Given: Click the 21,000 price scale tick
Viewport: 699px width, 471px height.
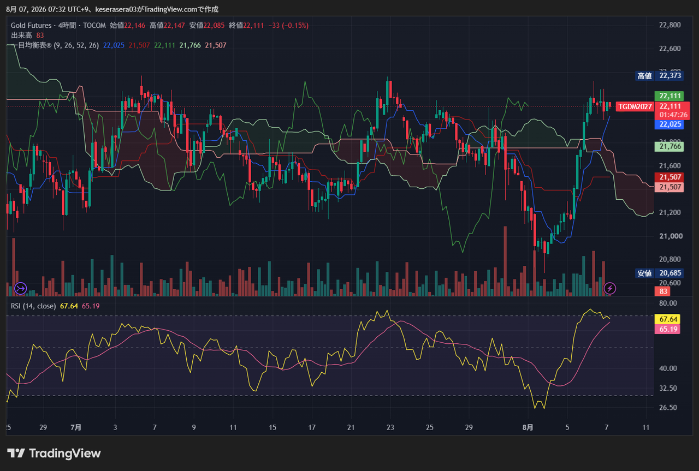Looking at the screenshot, I should pos(670,236).
